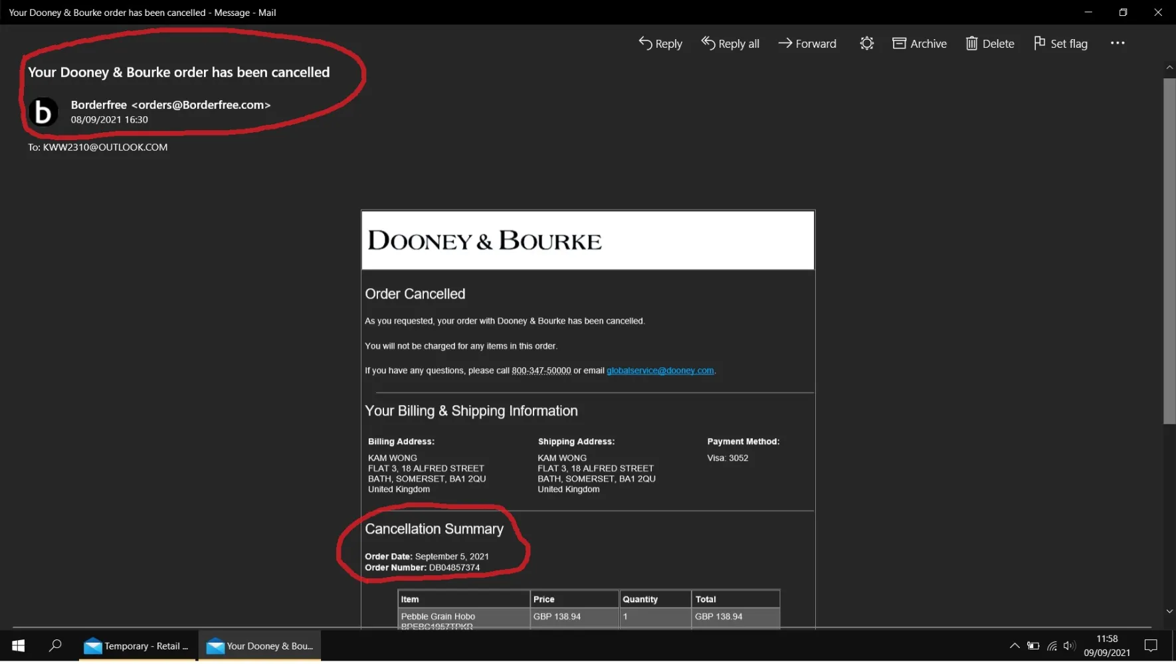This screenshot has height=664, width=1176.
Task: Open the more actions ellipsis menu
Action: point(1118,44)
